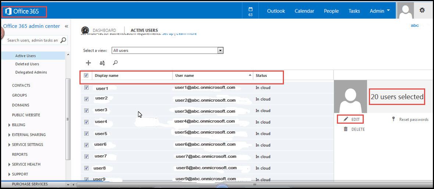434x189 pixels.
Task: Expand the Service Health section
Action: pos(24,164)
